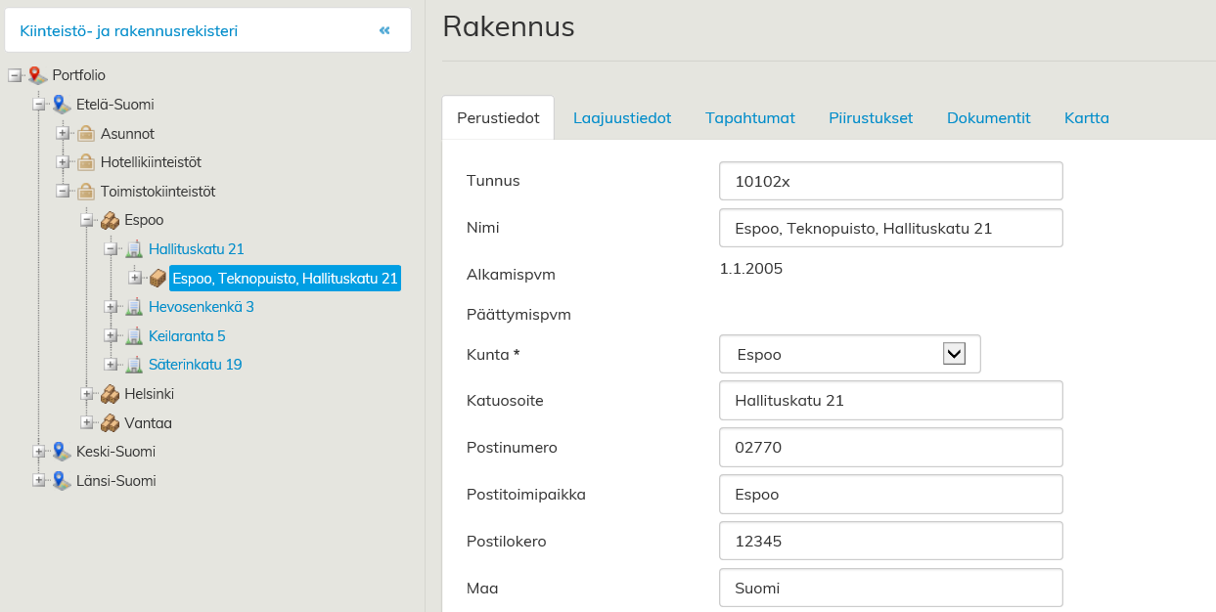Expand the Keski-Suomi tree node
Image resolution: width=1216 pixels, height=612 pixels.
click(x=38, y=452)
